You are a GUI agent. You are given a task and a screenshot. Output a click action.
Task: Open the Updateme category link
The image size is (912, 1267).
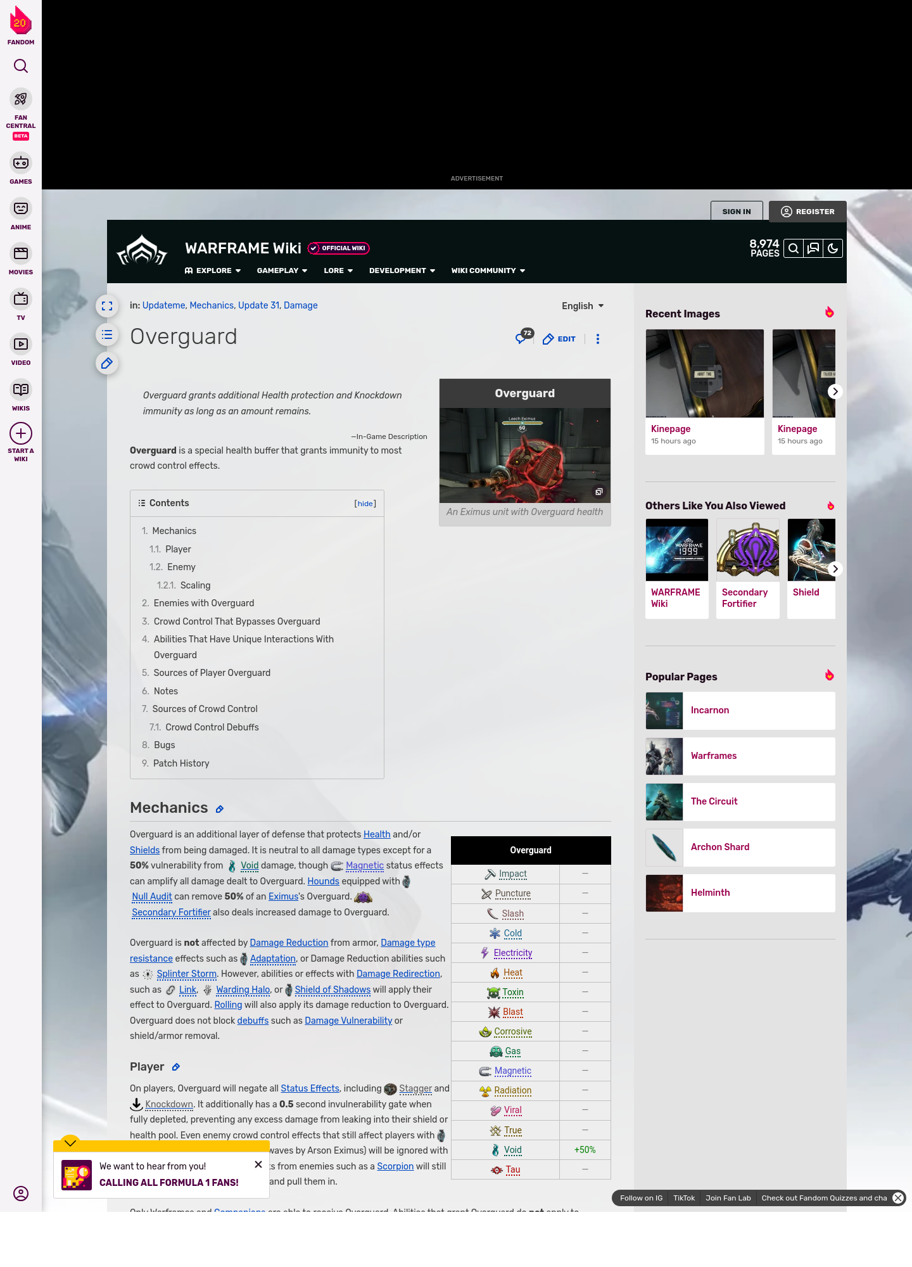click(163, 305)
